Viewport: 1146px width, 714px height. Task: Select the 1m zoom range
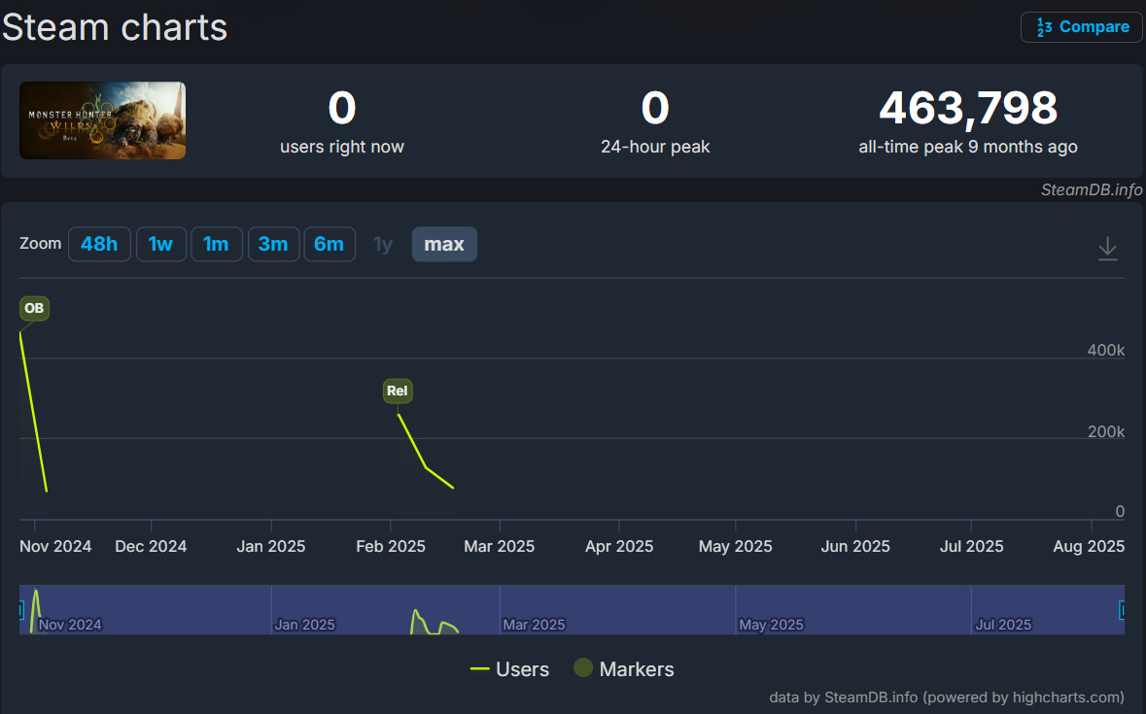217,244
